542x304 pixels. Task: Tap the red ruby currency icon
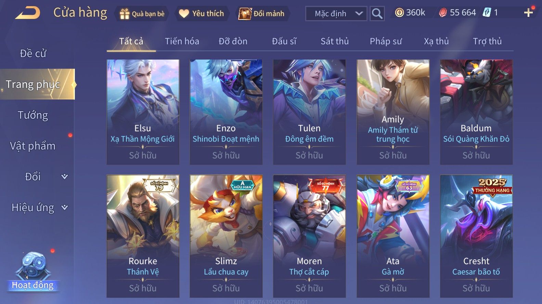(x=443, y=13)
